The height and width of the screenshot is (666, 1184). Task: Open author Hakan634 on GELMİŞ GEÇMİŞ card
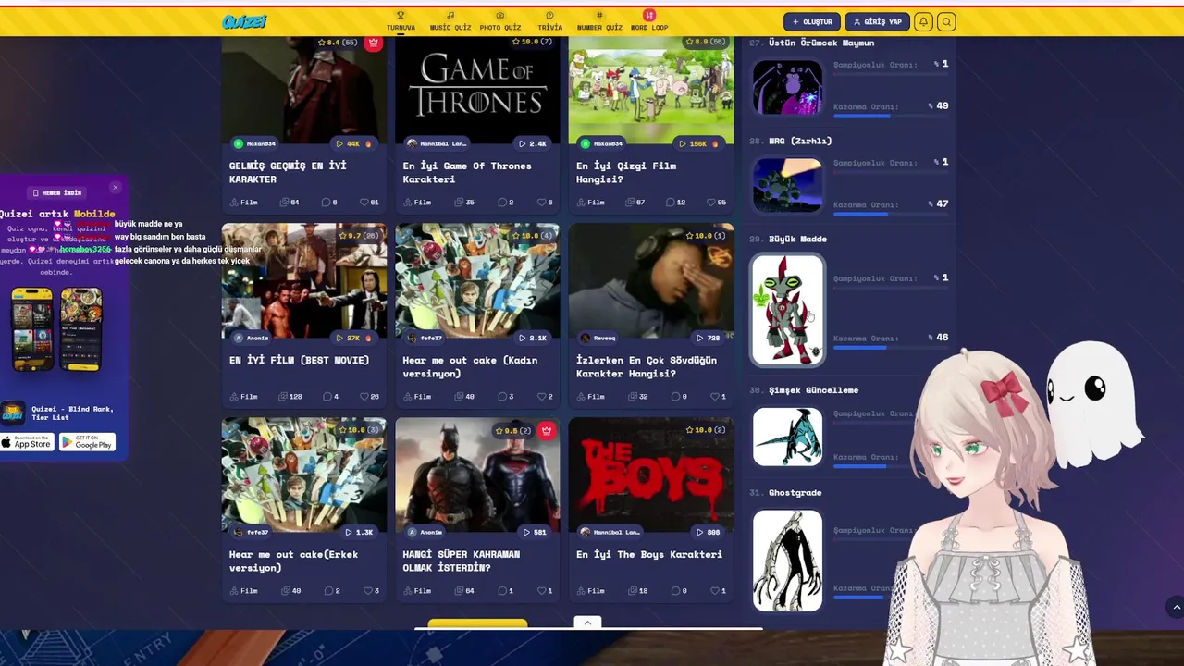point(254,143)
